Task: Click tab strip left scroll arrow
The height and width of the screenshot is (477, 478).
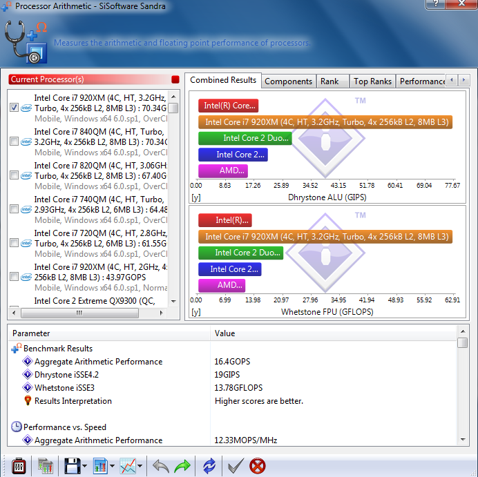Action: point(452,80)
